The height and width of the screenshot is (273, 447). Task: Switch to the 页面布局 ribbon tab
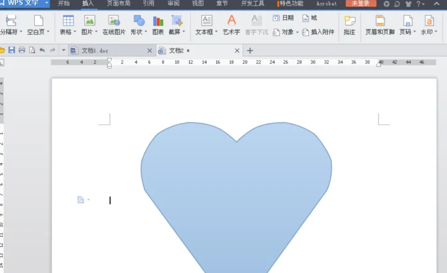119,4
